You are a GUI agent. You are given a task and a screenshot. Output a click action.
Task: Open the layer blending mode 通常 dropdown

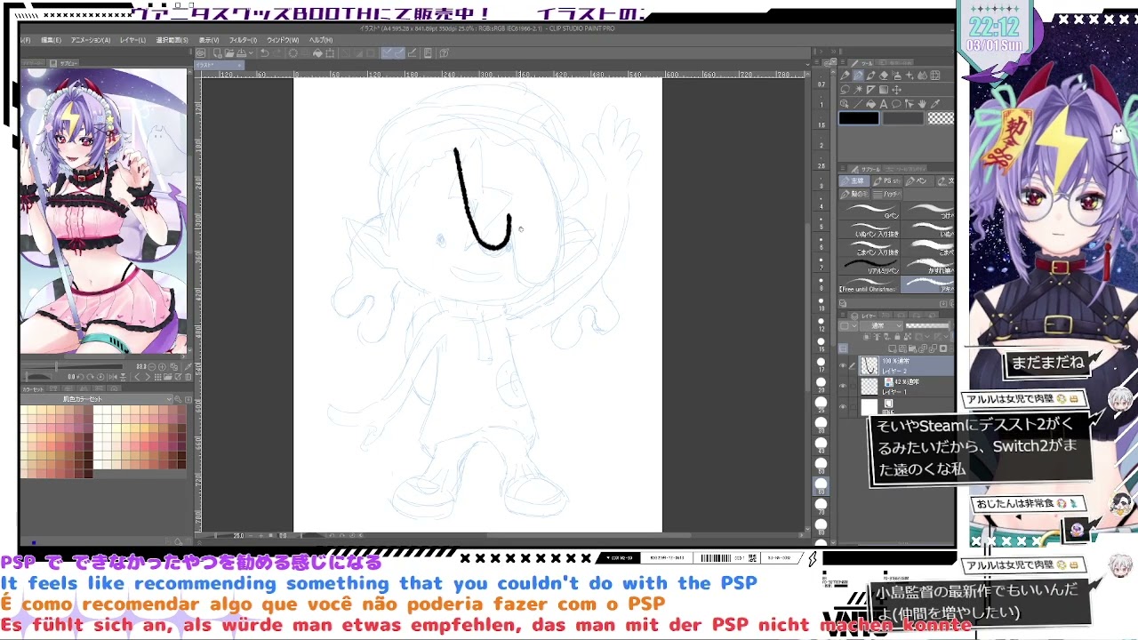coord(881,326)
